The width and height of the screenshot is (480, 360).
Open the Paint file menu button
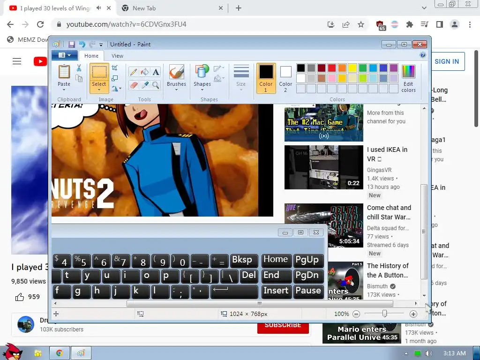click(65, 55)
